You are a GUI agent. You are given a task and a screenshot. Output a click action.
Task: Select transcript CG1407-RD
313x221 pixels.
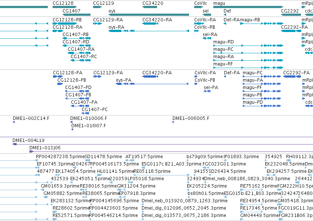pyautogui.click(x=76, y=42)
